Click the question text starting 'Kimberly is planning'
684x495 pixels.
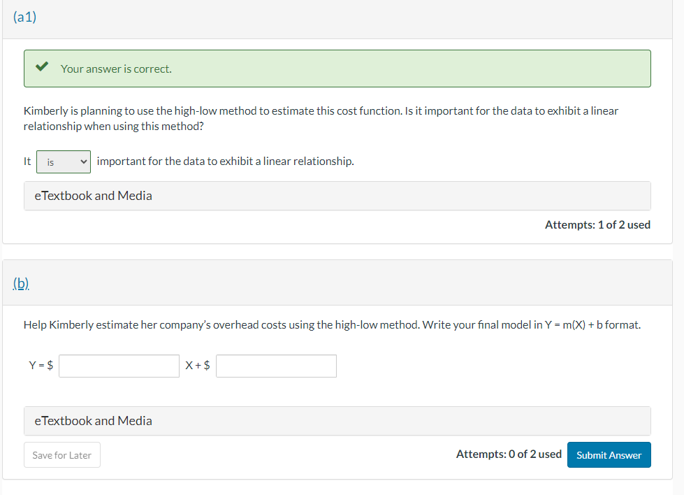click(x=321, y=118)
